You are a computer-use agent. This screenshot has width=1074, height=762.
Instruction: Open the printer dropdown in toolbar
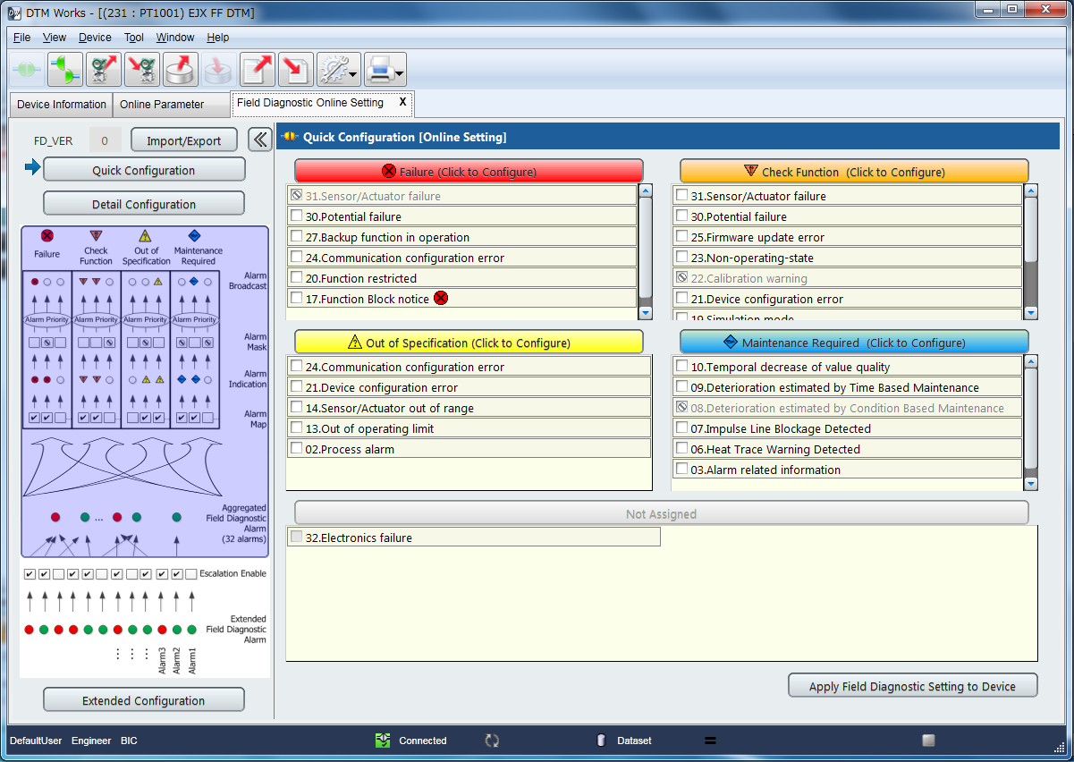(385, 69)
